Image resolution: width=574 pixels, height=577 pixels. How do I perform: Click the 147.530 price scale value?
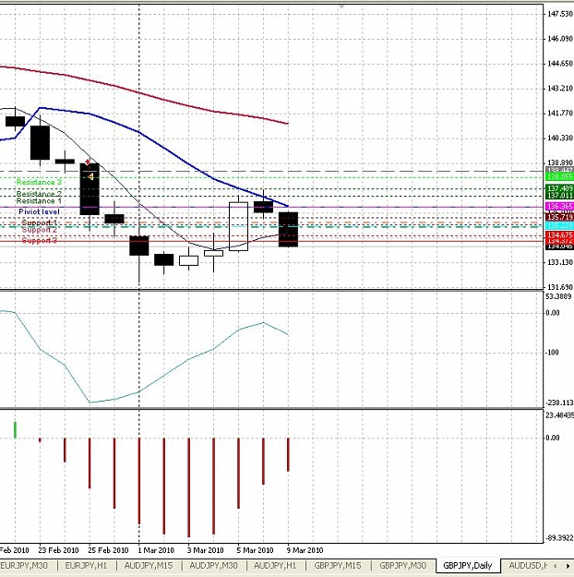[x=560, y=14]
